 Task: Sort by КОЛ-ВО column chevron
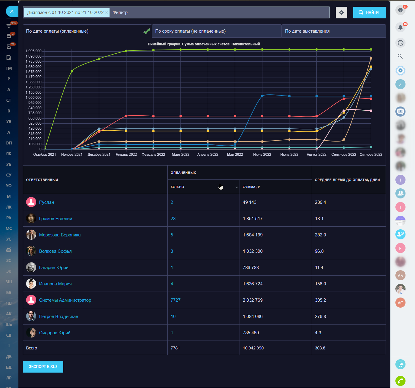pyautogui.click(x=236, y=187)
